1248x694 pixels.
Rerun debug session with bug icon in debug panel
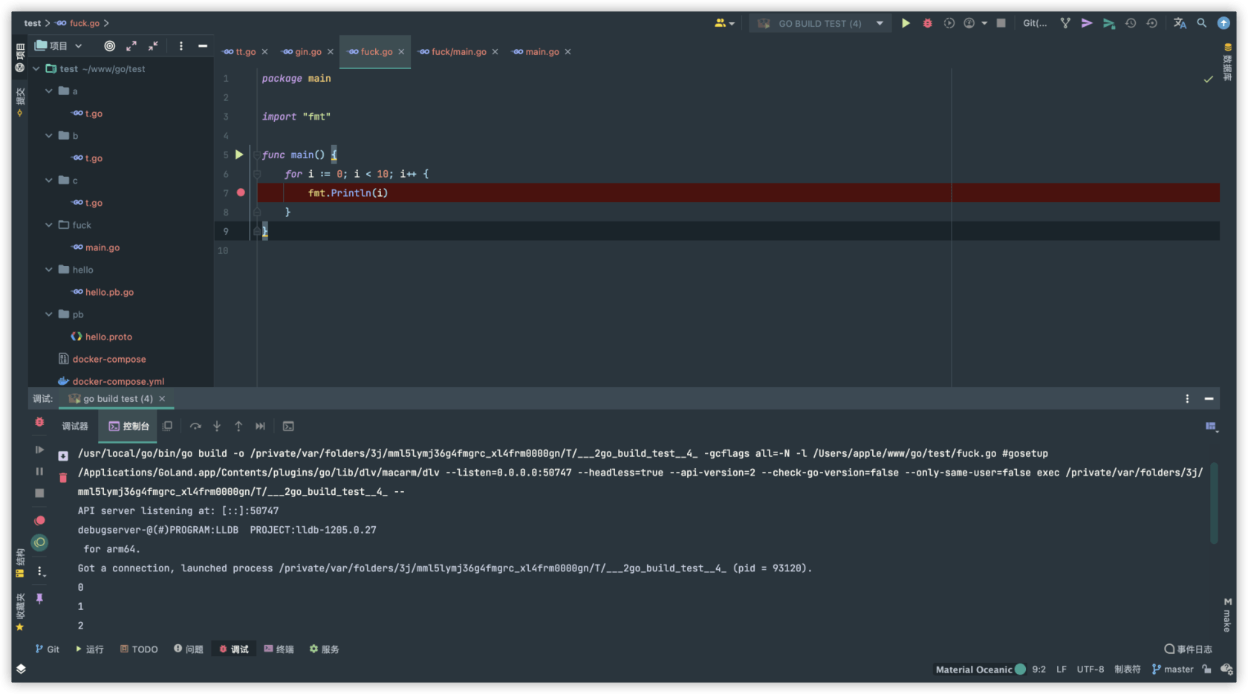39,422
